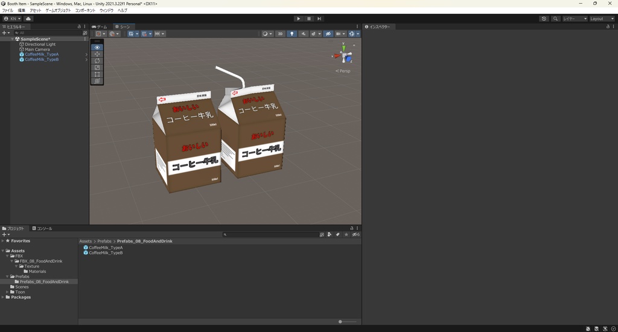Select the Rotate tool in Scene toolbar
Viewport: 618px width, 332px height.
97,61
